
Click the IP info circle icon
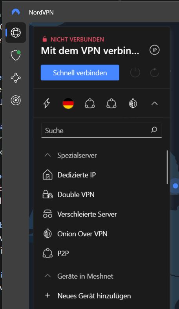tap(155, 50)
